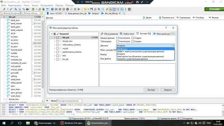Click the green Donate button
This screenshot has height=126, width=224.
click(214, 9)
